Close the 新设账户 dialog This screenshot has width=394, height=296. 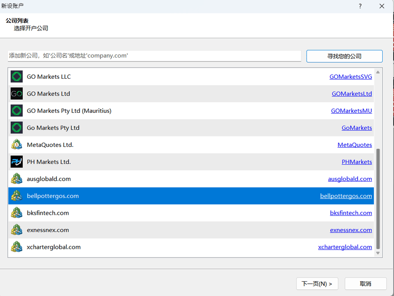point(382,6)
